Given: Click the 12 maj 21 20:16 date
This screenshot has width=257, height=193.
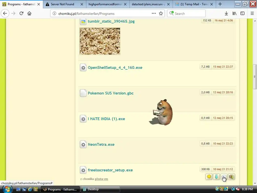Looking at the screenshot, I should point(223,92).
